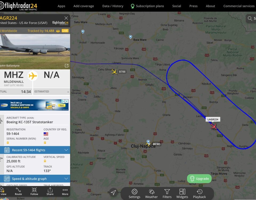The height and width of the screenshot is (200, 256).
Task: Select the B788 aircraft on map
Action: (x=114, y=71)
